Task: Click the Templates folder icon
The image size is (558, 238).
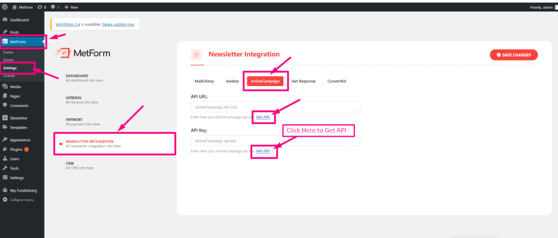Action: tap(5, 127)
